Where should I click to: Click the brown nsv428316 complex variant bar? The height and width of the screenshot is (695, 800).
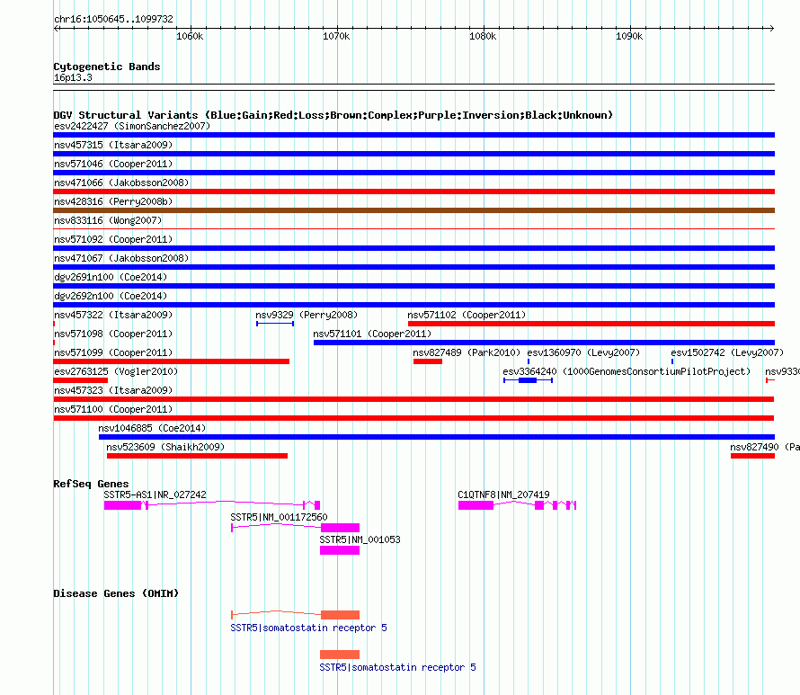pos(414,210)
